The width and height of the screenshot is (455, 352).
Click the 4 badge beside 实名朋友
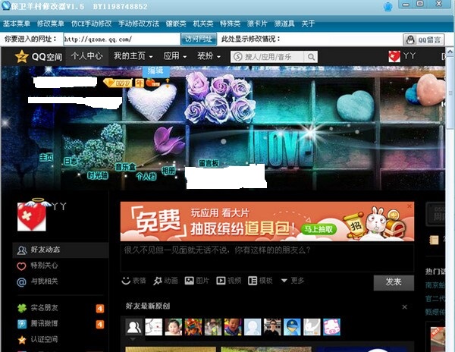click(100, 309)
